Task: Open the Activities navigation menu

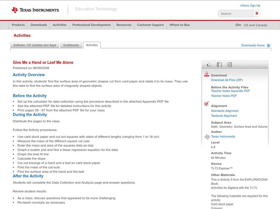Action: point(59,25)
